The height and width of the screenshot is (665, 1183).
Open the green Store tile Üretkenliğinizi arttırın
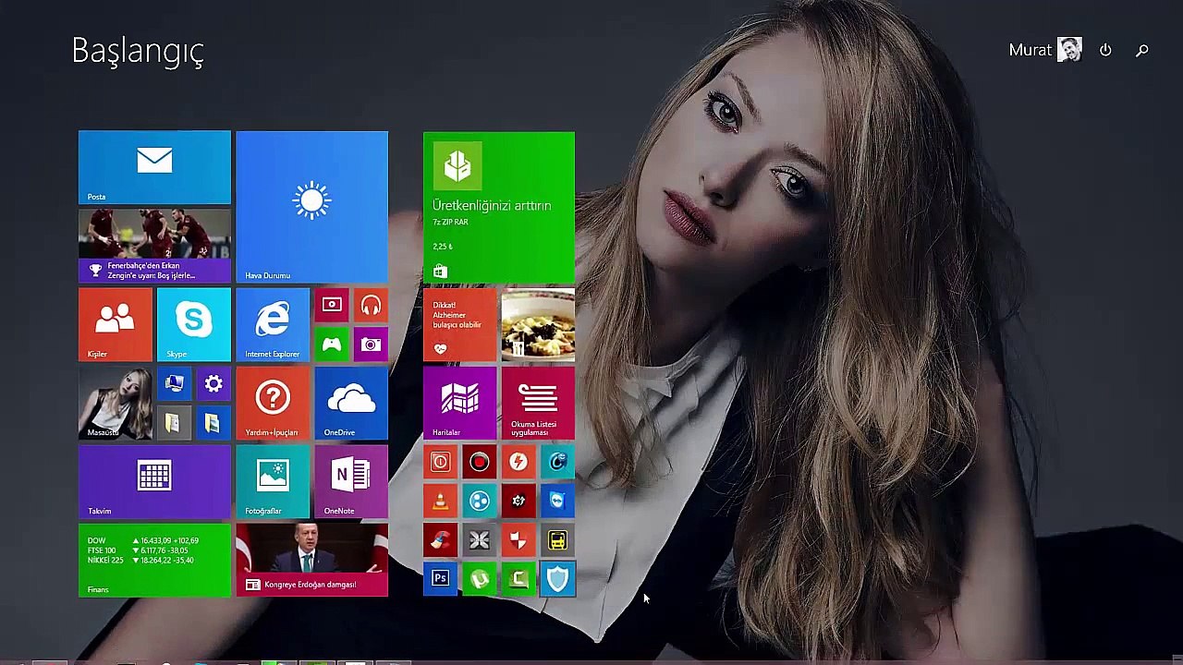tap(499, 207)
